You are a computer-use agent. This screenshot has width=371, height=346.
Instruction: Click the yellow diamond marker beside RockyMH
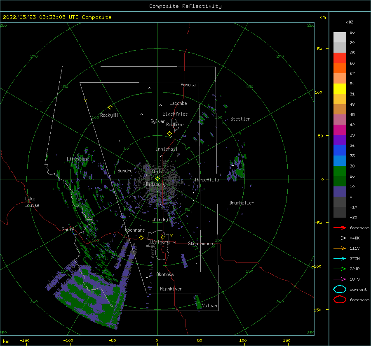click(110, 107)
